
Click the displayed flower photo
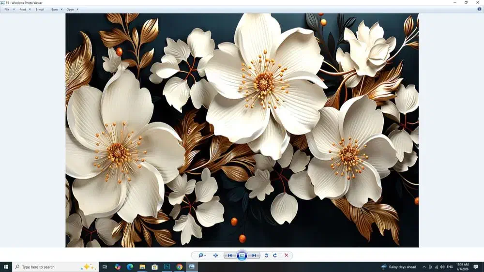click(242, 130)
